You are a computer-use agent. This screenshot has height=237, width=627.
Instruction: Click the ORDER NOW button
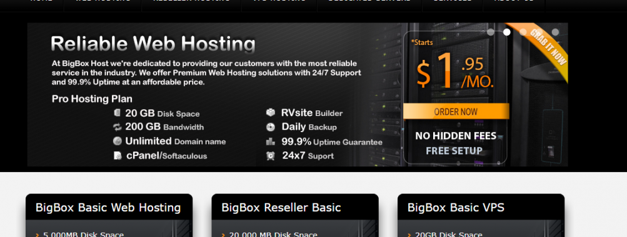[456, 111]
